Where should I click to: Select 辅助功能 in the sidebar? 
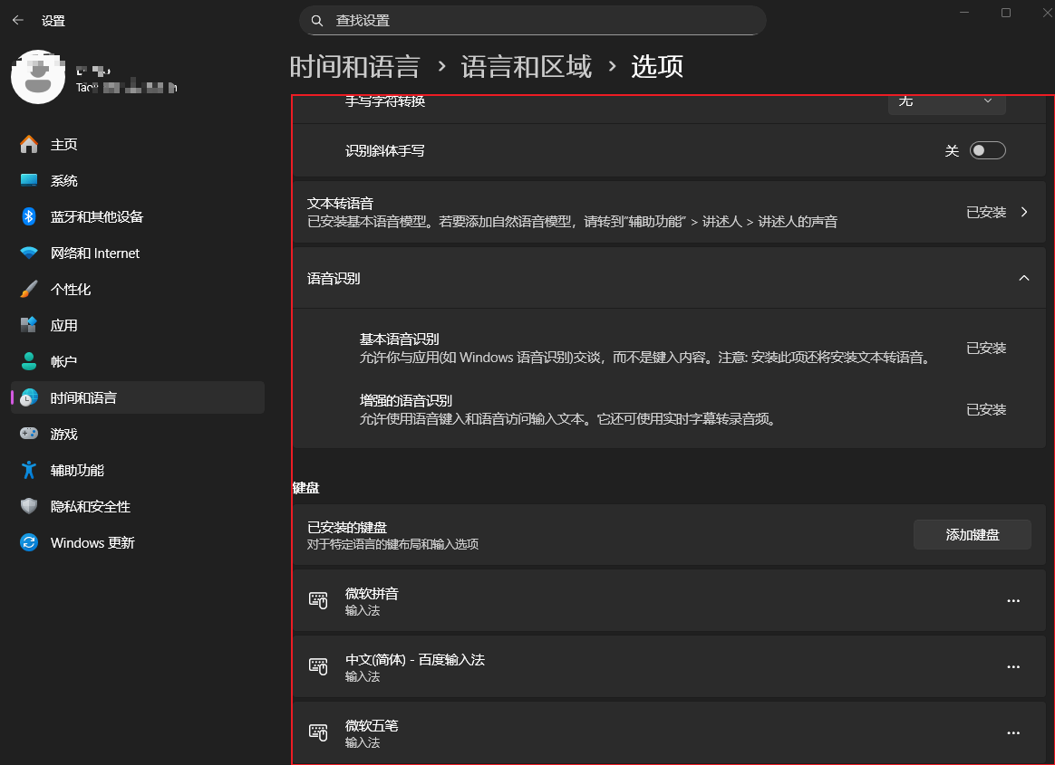pos(137,471)
